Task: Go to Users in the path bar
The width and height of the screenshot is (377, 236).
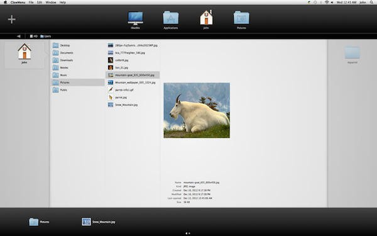Action: (x=45, y=37)
